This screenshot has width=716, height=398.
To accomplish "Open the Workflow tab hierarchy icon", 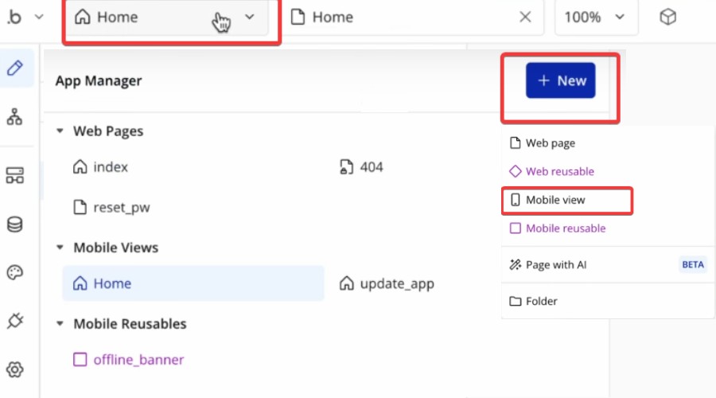I will 14,117.
